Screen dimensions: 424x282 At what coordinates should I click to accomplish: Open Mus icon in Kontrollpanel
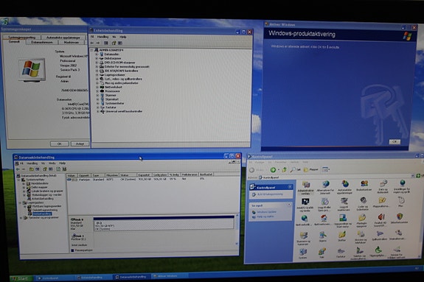pyautogui.click(x=400, y=202)
